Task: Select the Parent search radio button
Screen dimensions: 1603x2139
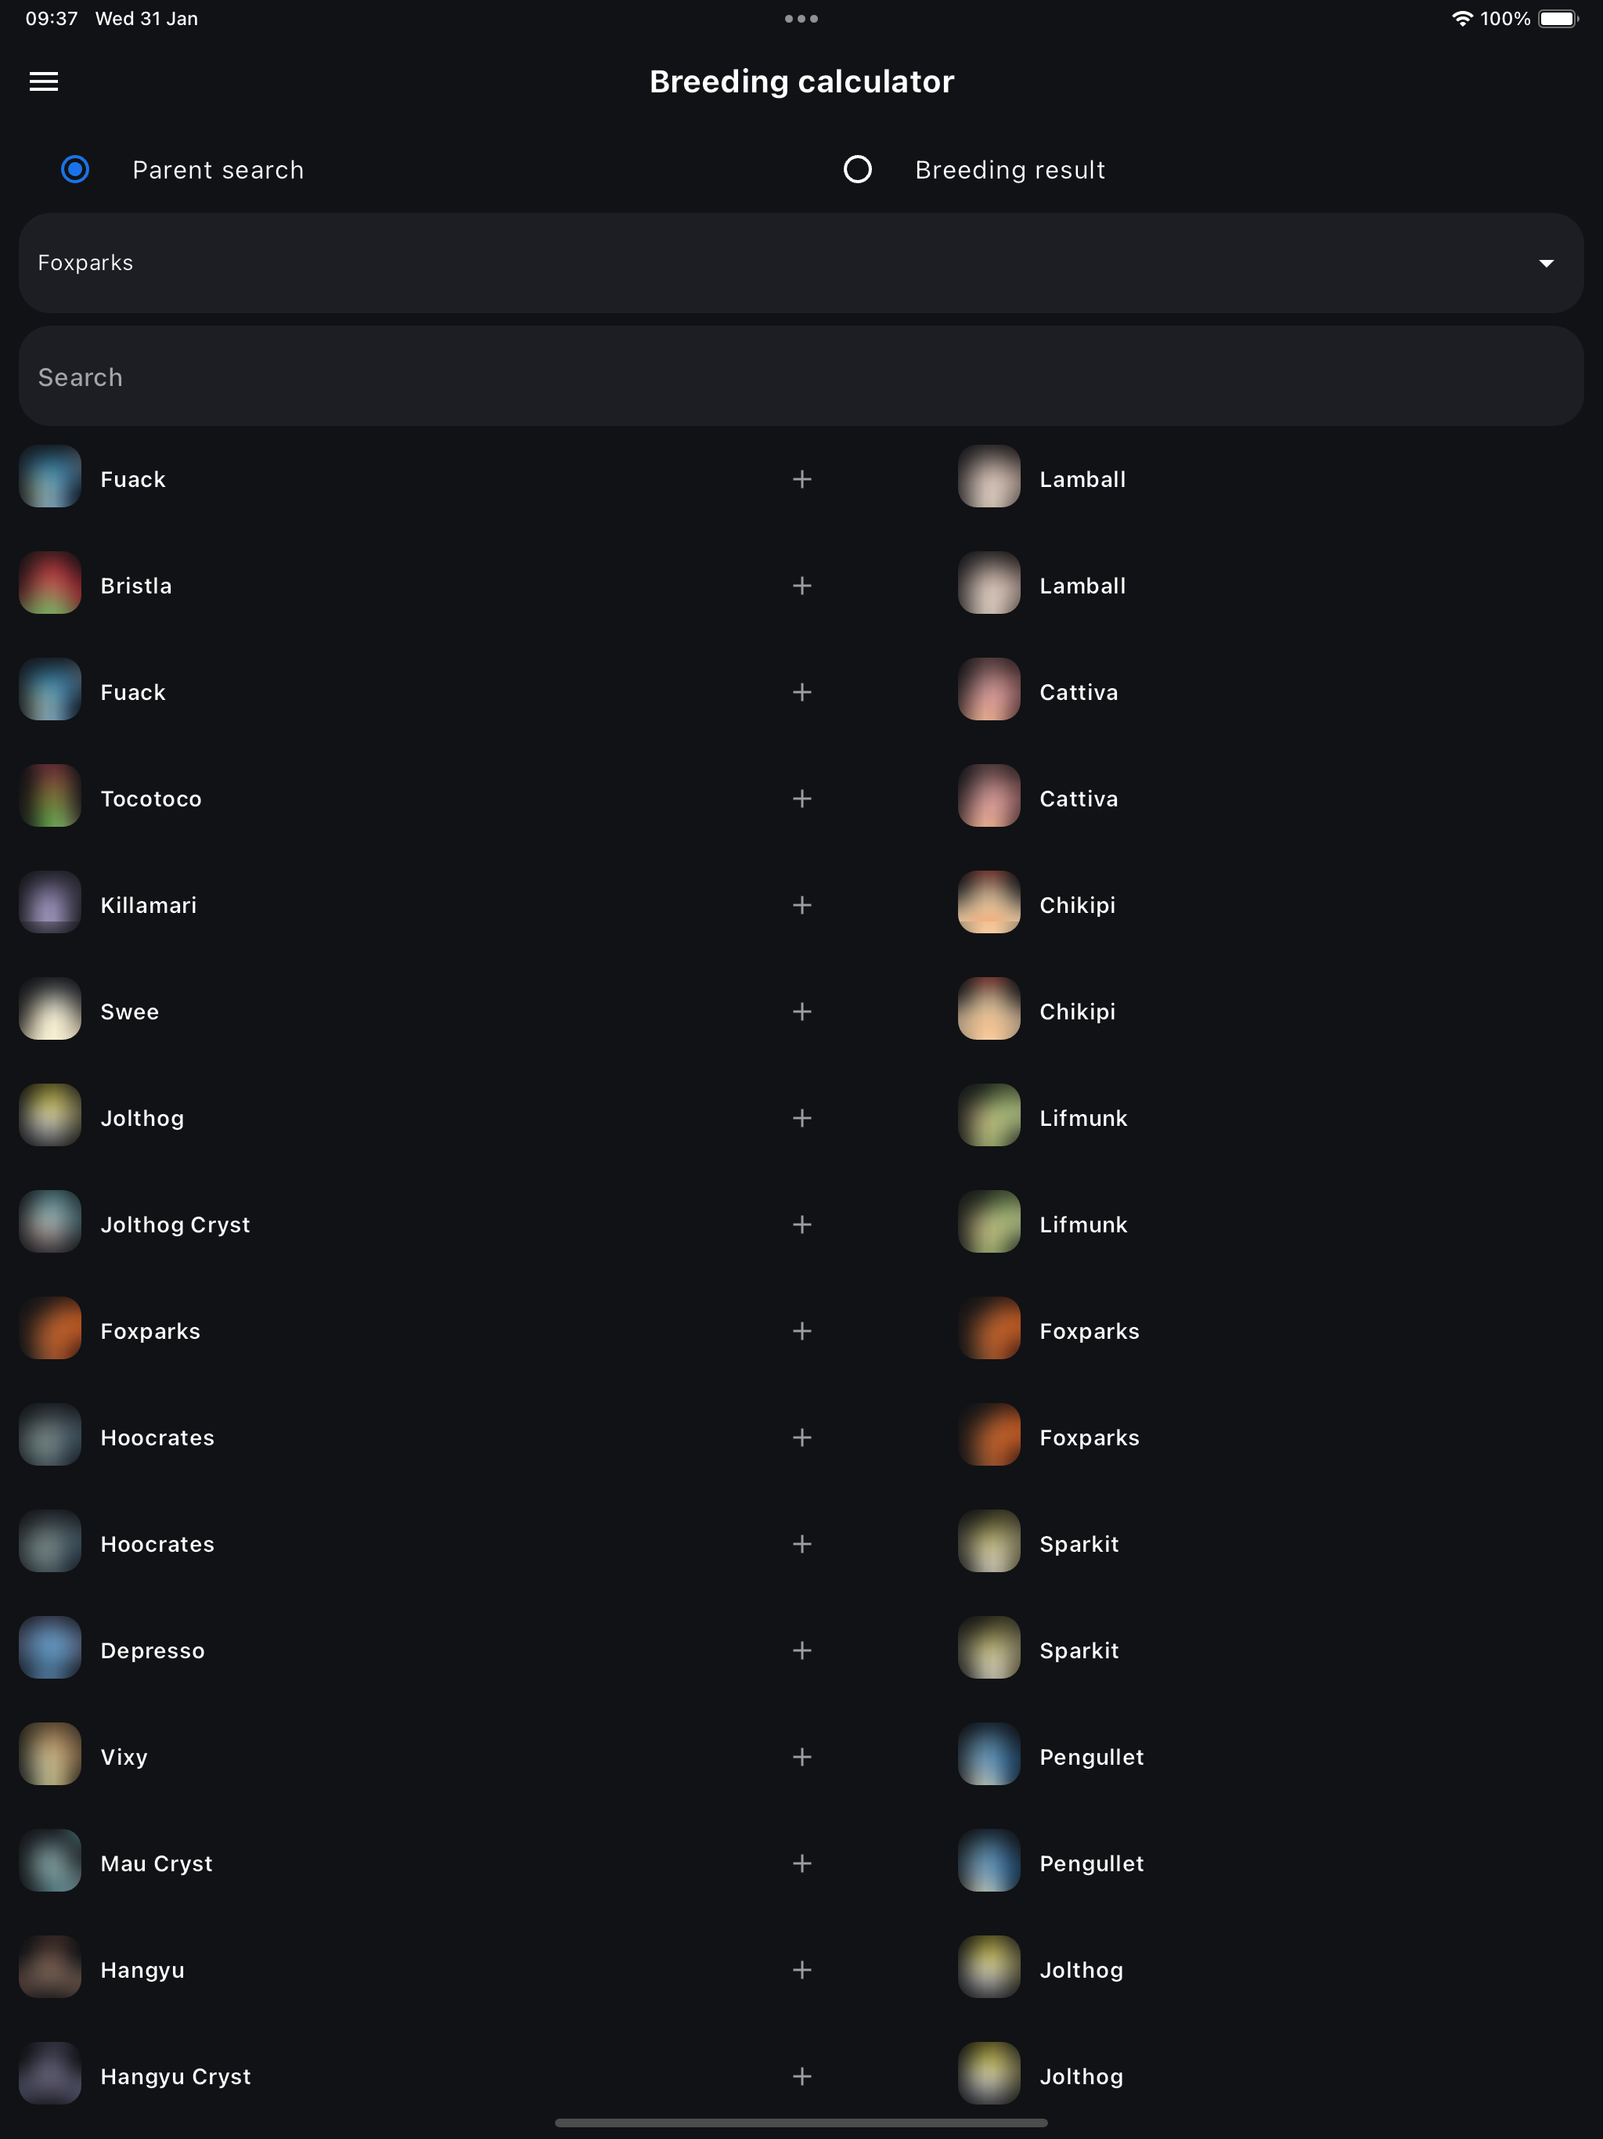Action: point(75,169)
